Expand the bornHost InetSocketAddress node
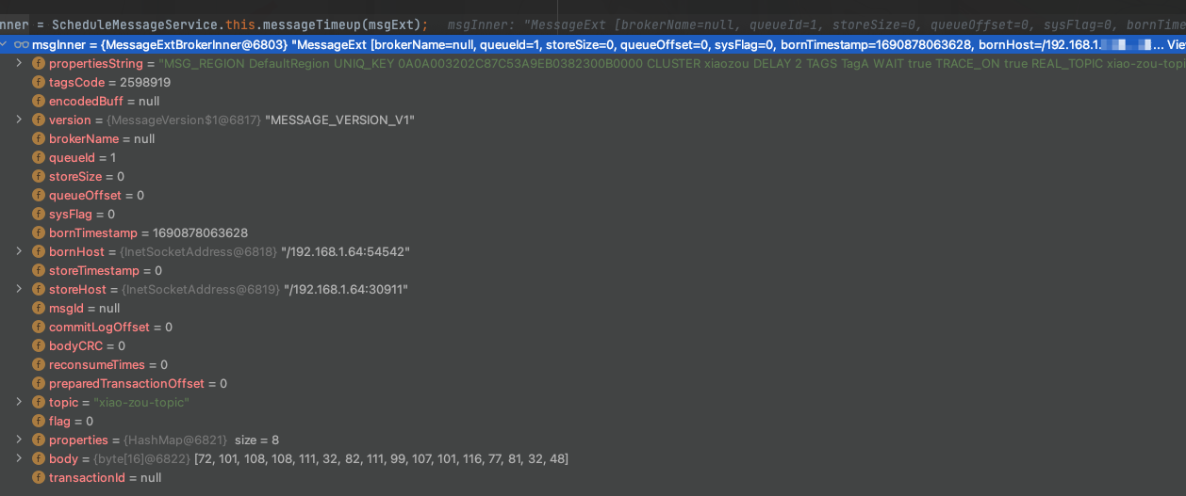The image size is (1186, 496). tap(19, 251)
